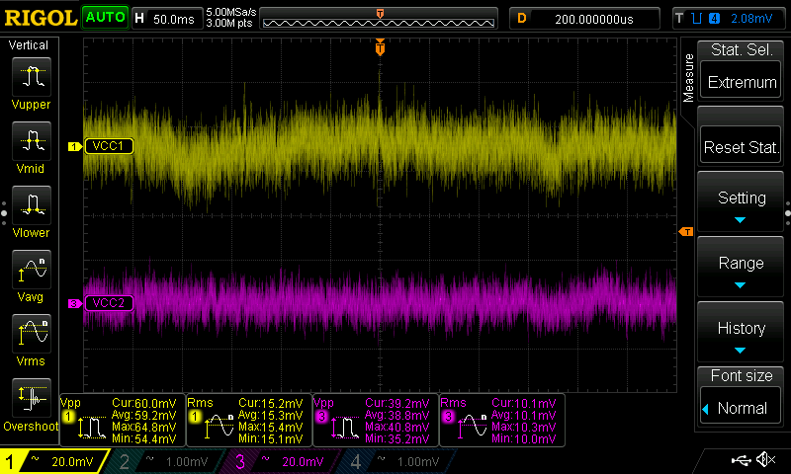The width and height of the screenshot is (791, 474).
Task: Click the Avg:15.3mV Rms reading
Action: 270,415
